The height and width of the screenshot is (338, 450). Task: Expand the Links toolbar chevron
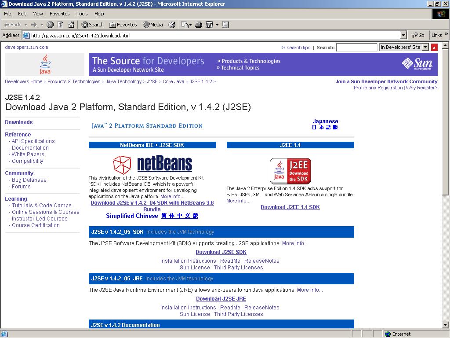coord(446,34)
